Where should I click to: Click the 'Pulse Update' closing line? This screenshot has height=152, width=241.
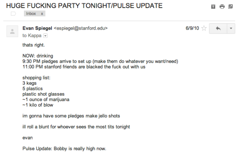click(x=64, y=149)
